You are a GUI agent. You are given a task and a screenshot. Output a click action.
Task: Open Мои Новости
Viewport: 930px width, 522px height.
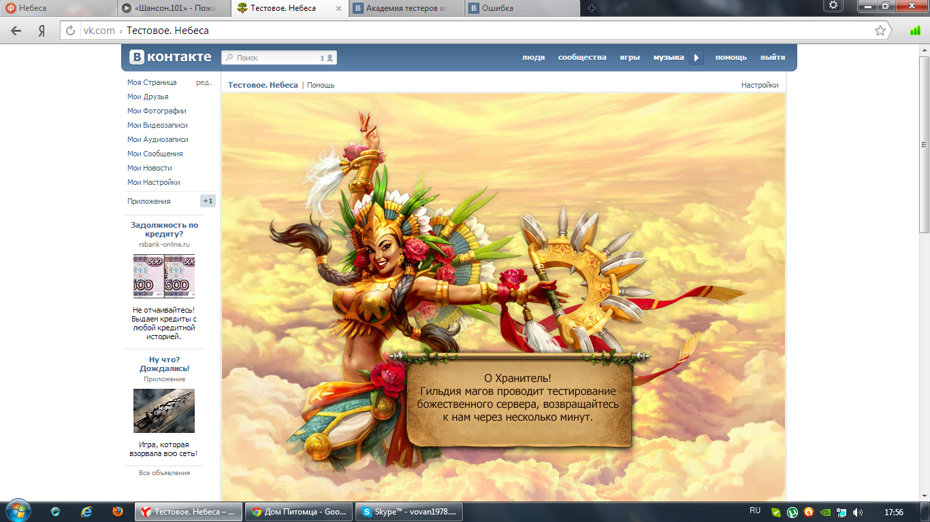click(x=149, y=168)
